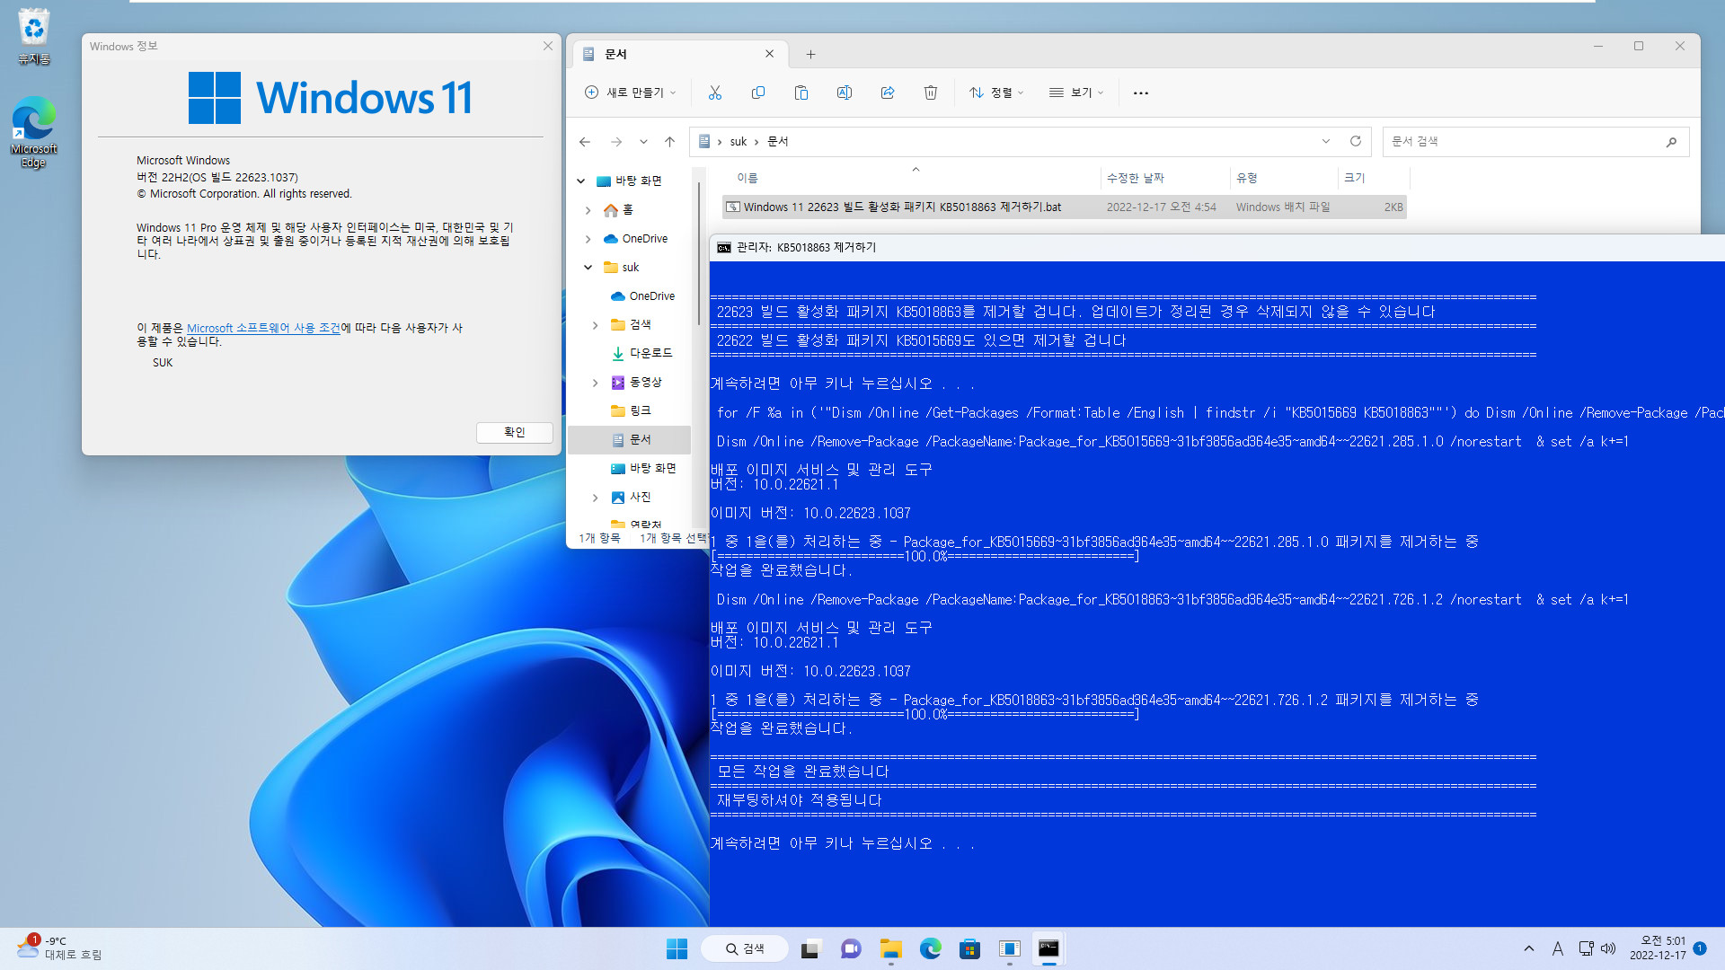This screenshot has height=970, width=1725.
Task: Click 확인 in Windows 정보 dialog
Action: point(514,432)
